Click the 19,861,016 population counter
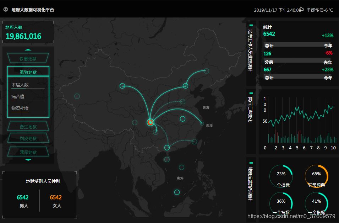339x223 pixels. point(23,36)
